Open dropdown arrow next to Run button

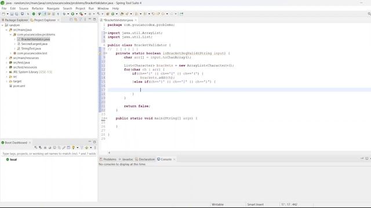tap(77, 14)
